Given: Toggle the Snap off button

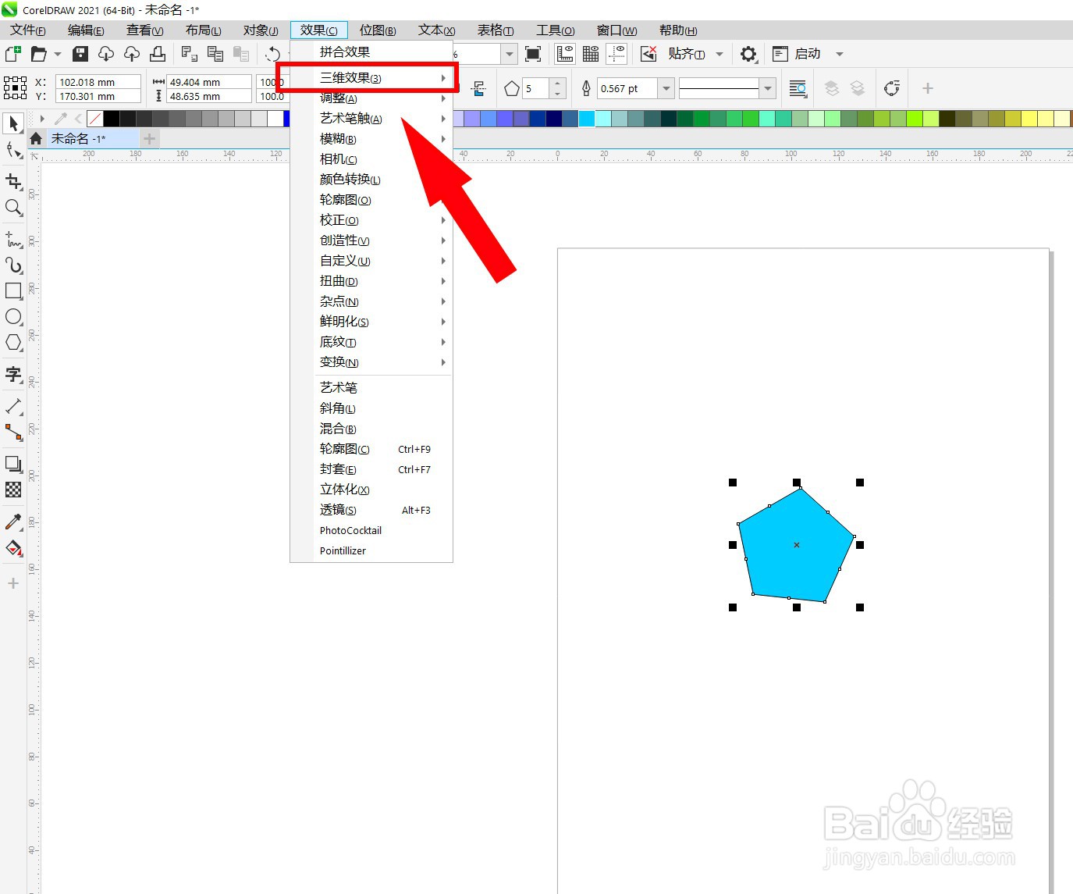Looking at the screenshot, I should tap(648, 54).
